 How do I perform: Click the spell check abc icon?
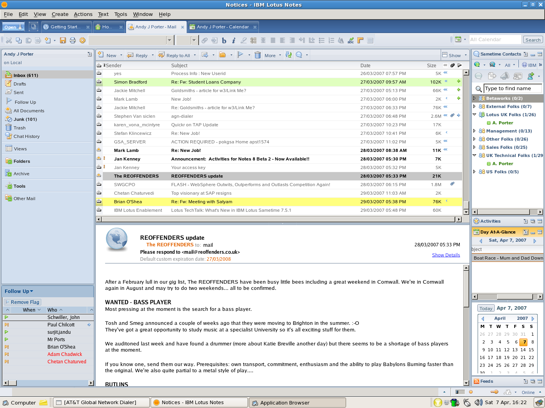pos(350,40)
